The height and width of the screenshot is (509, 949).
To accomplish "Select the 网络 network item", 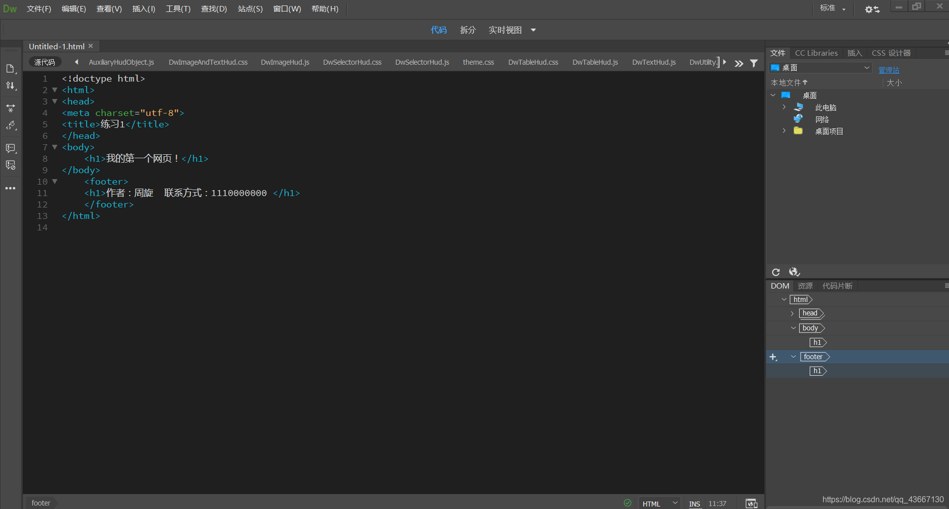I will 822,119.
